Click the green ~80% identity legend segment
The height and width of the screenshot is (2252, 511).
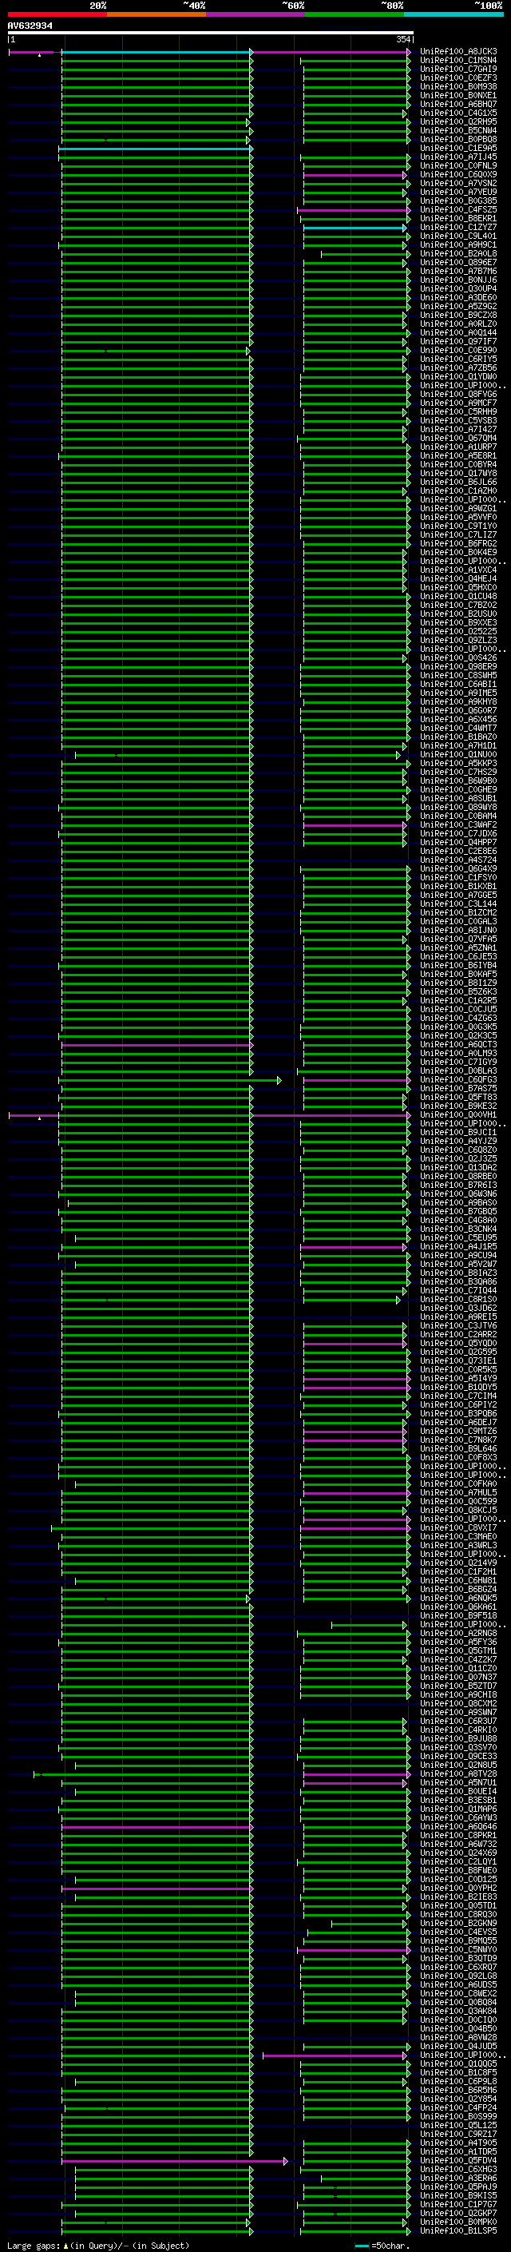(355, 14)
